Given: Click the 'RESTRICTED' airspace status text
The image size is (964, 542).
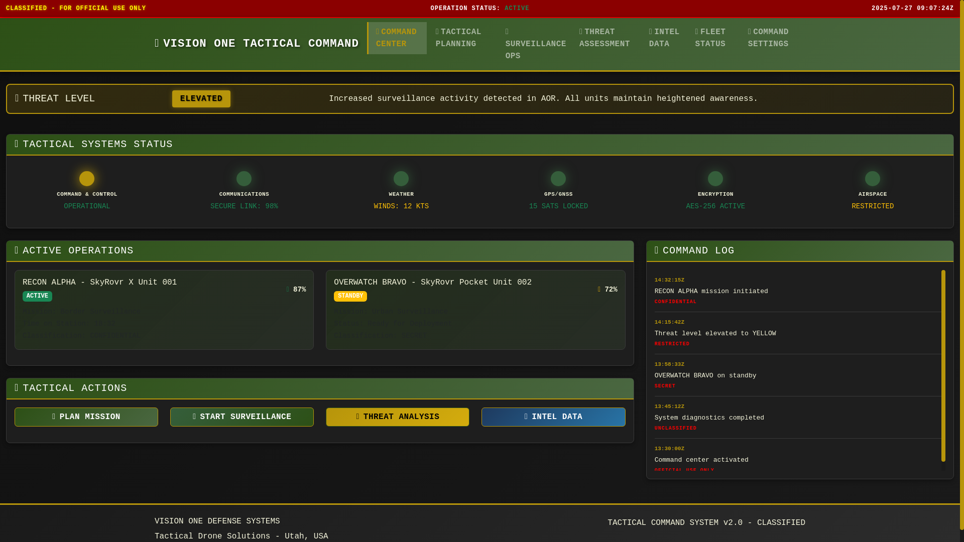Looking at the screenshot, I should click(x=873, y=206).
